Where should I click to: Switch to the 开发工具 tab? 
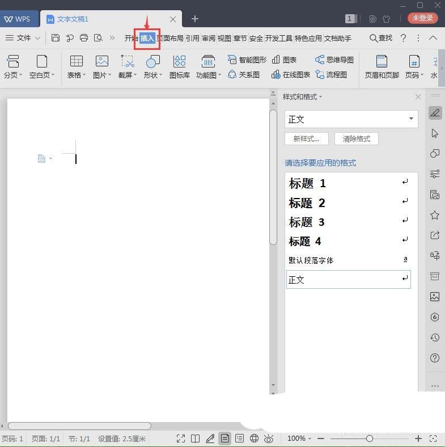coord(279,38)
